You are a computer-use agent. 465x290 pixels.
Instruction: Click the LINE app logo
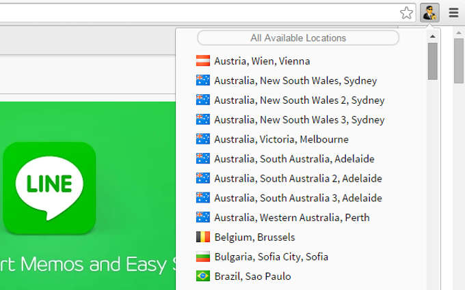49,188
